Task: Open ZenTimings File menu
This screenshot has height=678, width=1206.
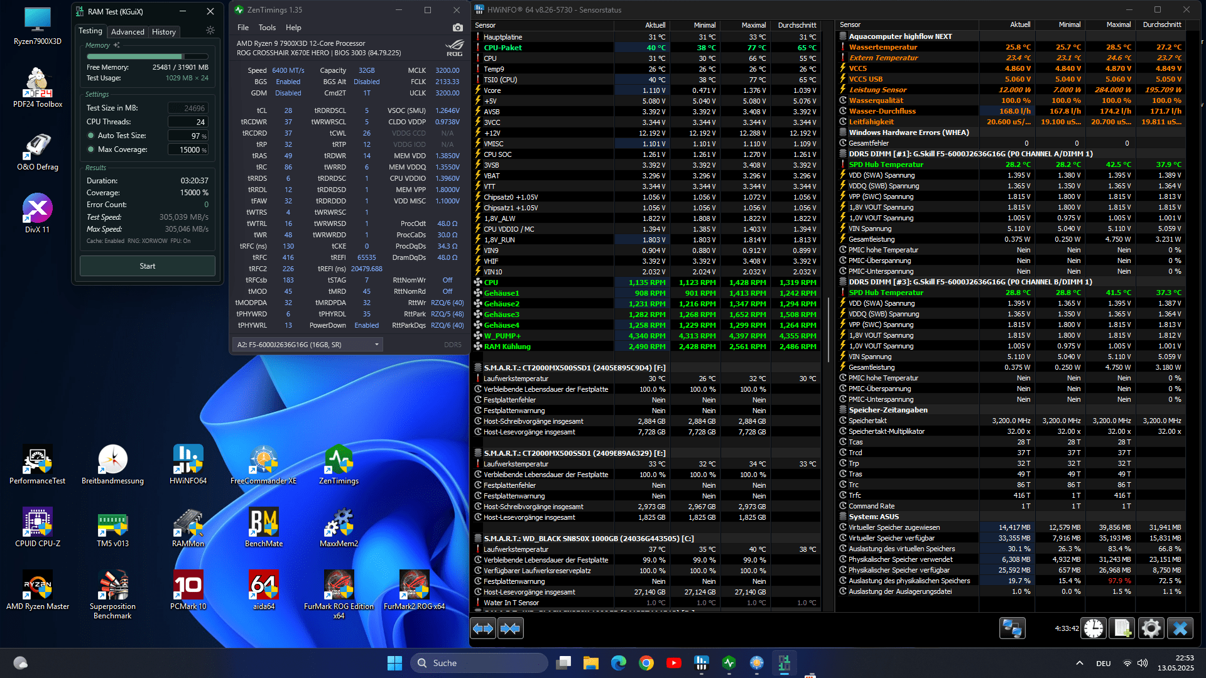Action: pos(243,28)
